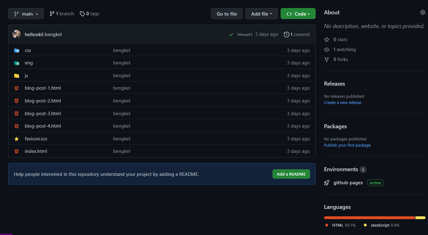Open commit hash 30eaa43
The width and height of the screenshot is (428, 235).
[244, 35]
